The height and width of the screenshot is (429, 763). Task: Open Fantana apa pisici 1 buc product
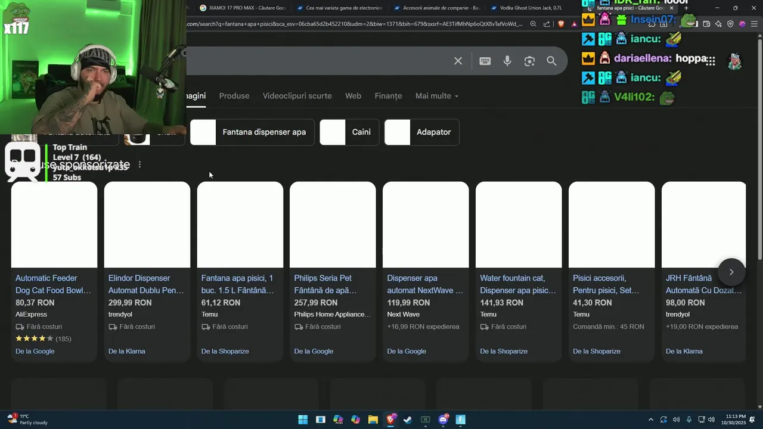coord(238,284)
